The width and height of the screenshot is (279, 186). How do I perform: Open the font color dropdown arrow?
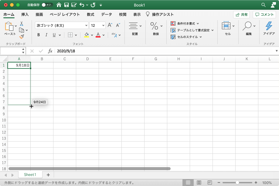pyautogui.click(x=104, y=35)
